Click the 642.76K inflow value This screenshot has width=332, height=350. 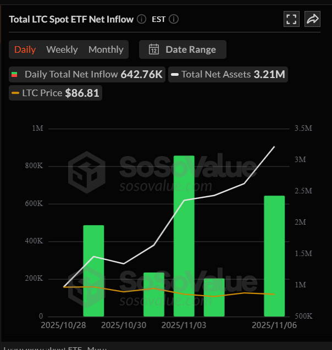pos(142,74)
